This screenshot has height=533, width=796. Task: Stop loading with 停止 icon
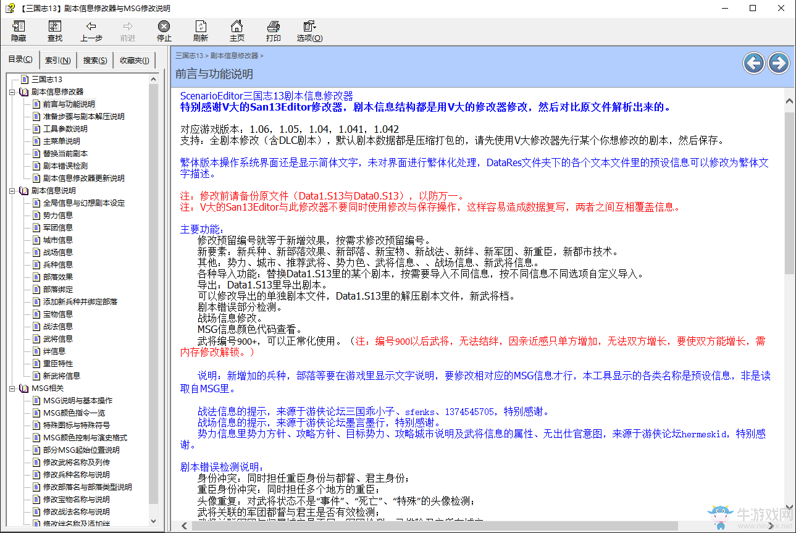pos(164,31)
